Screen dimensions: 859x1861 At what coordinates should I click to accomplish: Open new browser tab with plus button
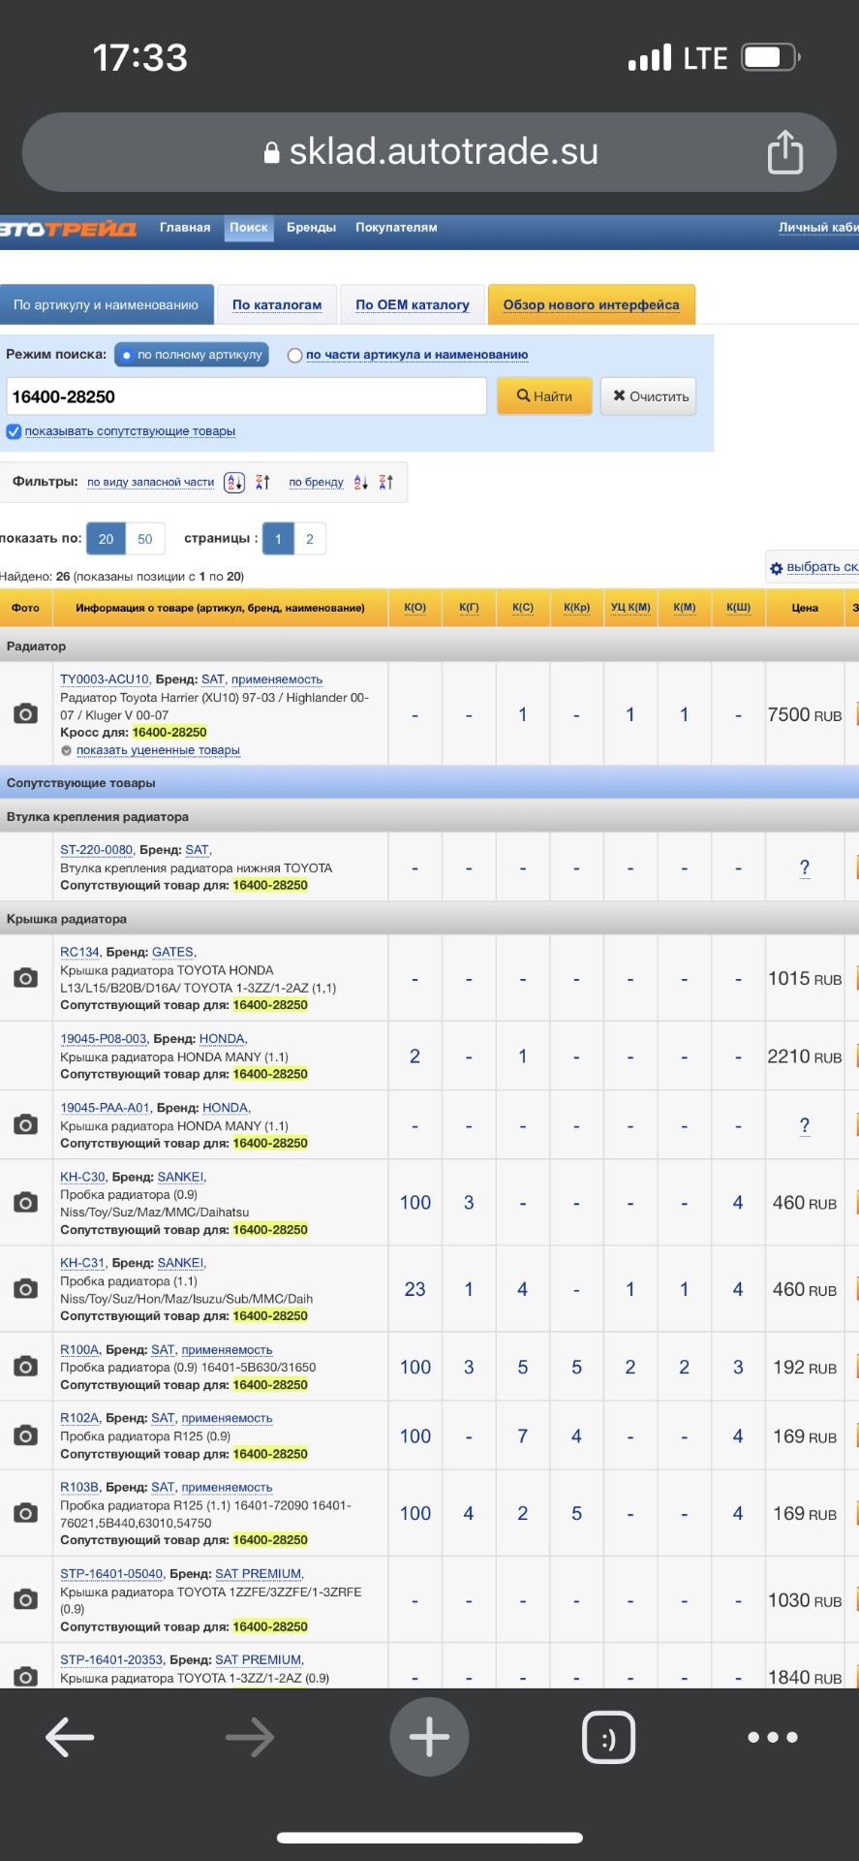click(429, 1737)
